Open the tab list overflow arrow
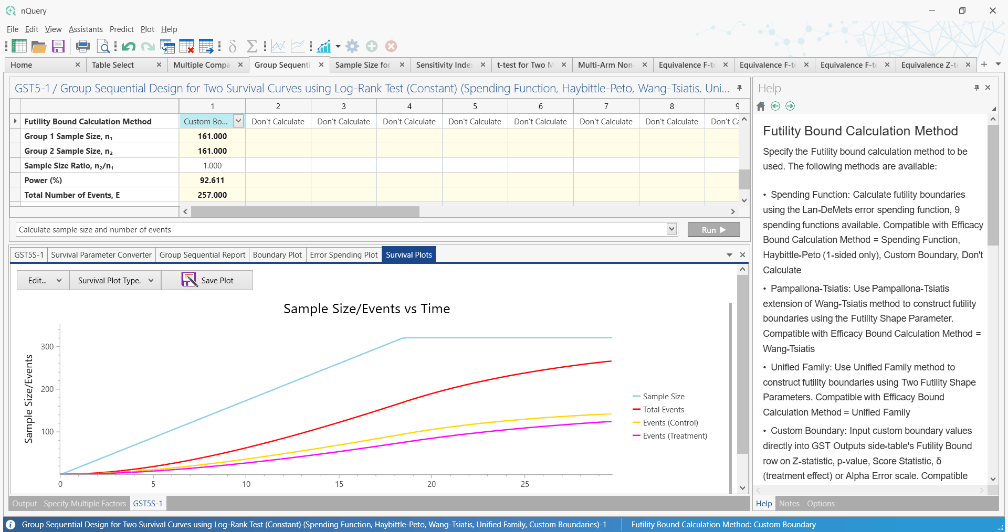 pyautogui.click(x=998, y=65)
